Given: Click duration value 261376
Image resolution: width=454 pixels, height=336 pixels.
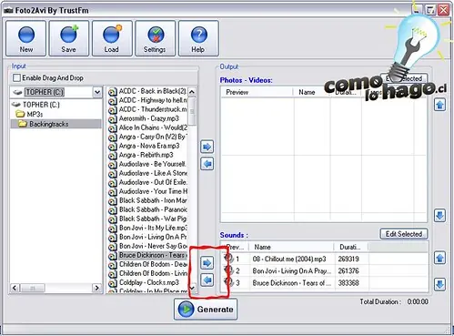Looking at the screenshot, I should click(x=348, y=270).
